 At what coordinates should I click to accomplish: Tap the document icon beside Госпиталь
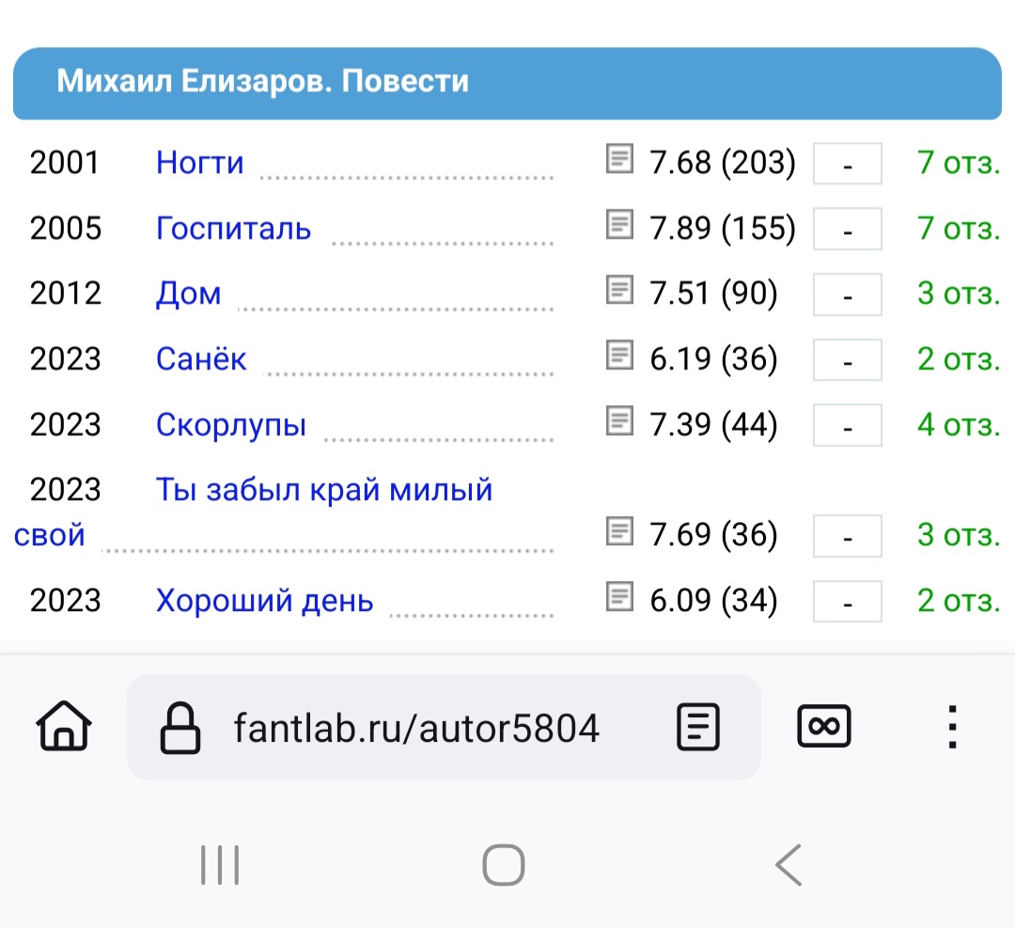click(x=618, y=224)
